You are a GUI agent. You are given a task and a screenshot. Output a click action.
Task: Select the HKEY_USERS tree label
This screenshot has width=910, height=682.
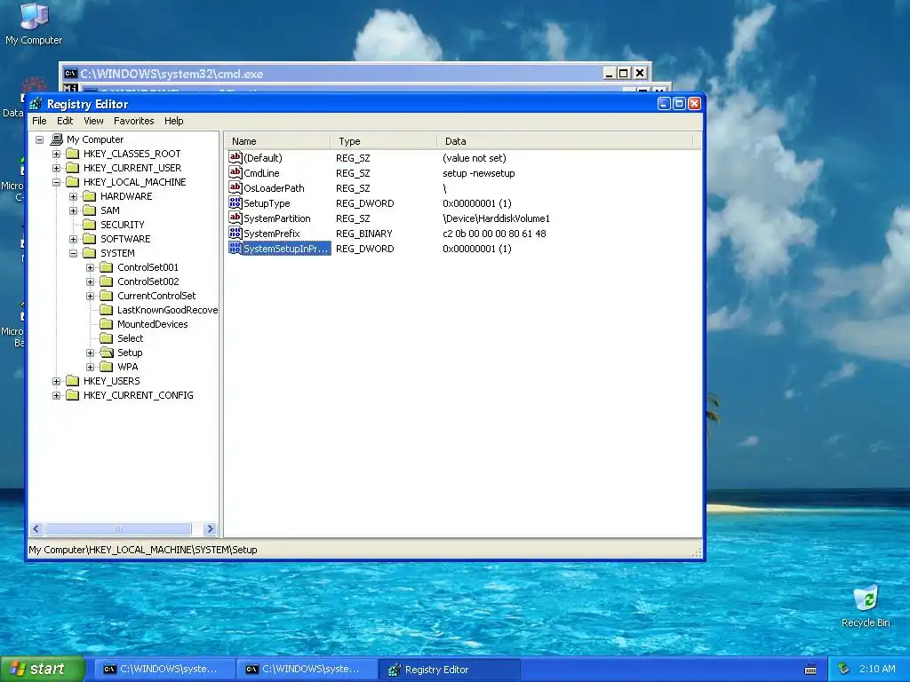(x=111, y=381)
